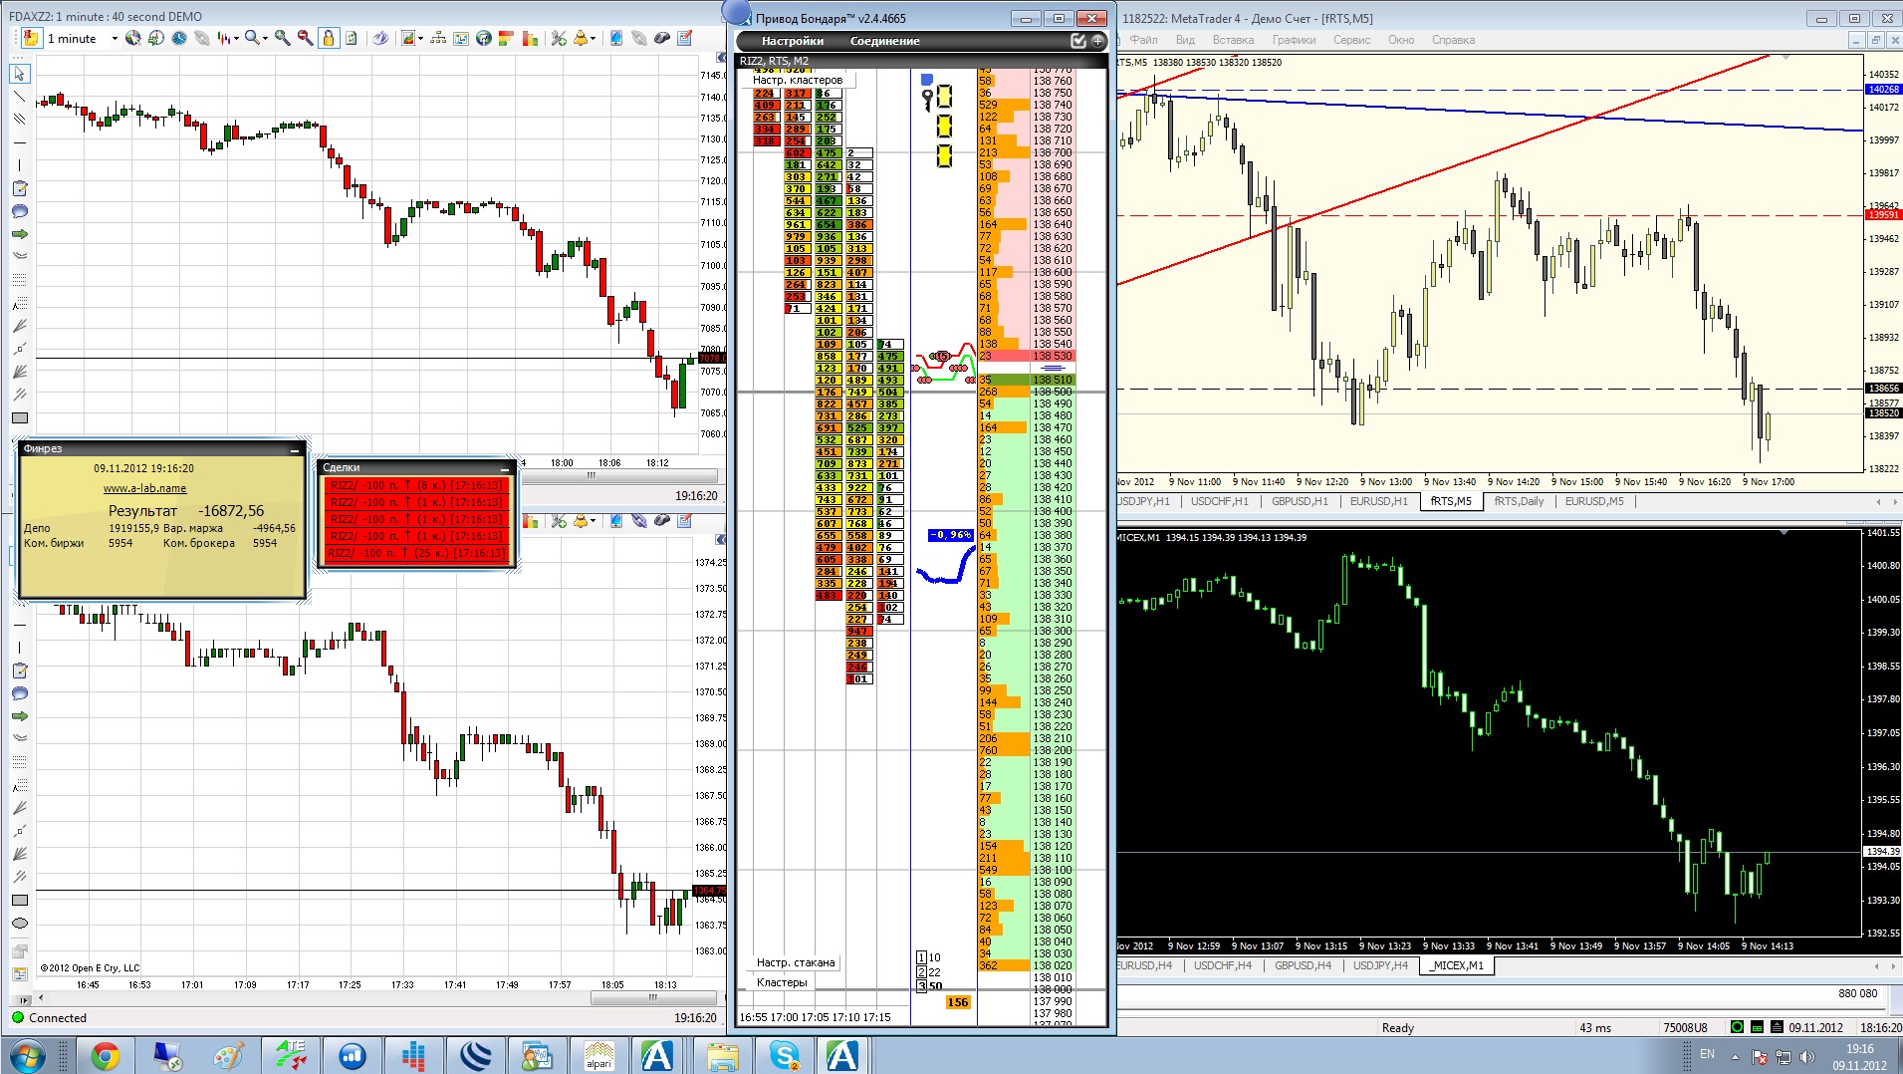Screen dimensions: 1903x1074
Task: Click the red zoom out magnifier
Action: [305, 38]
